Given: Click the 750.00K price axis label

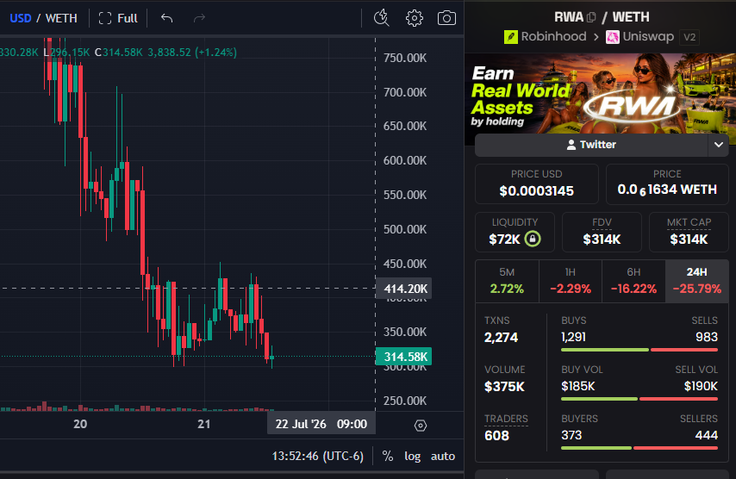Looking at the screenshot, I should tap(405, 58).
